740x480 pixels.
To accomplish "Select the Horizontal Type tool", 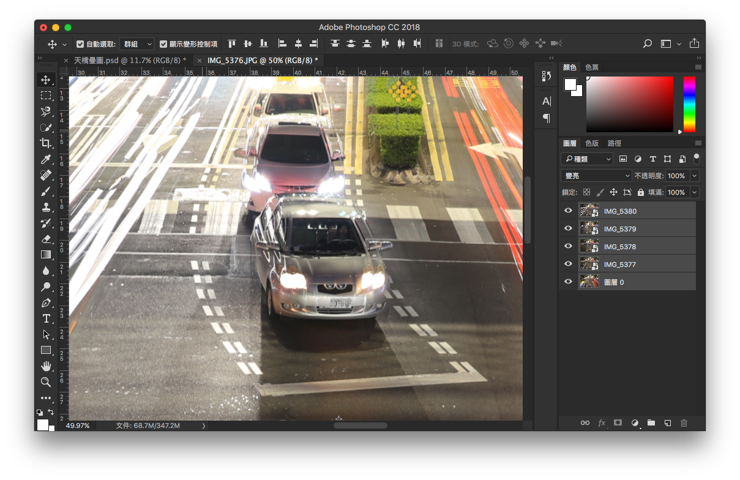I will click(46, 318).
